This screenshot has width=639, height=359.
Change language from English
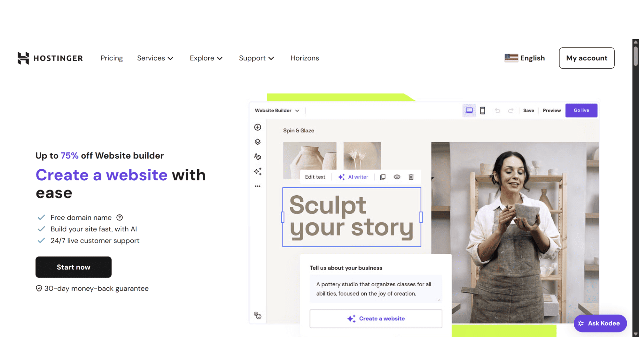point(525,58)
